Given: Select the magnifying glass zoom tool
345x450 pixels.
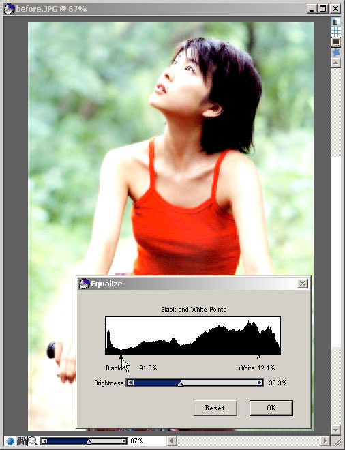Looking at the screenshot, I should (33, 441).
